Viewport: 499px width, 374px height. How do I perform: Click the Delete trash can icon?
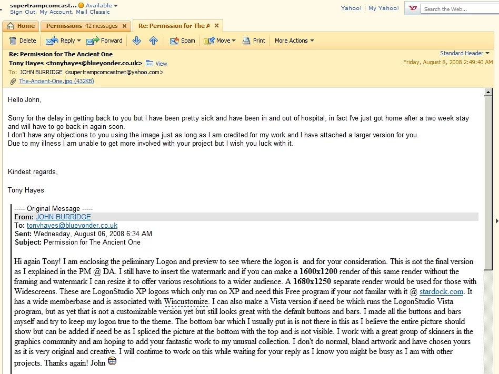coord(13,41)
